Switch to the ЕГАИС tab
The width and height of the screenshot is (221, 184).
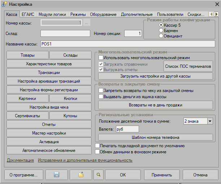coord(27,14)
